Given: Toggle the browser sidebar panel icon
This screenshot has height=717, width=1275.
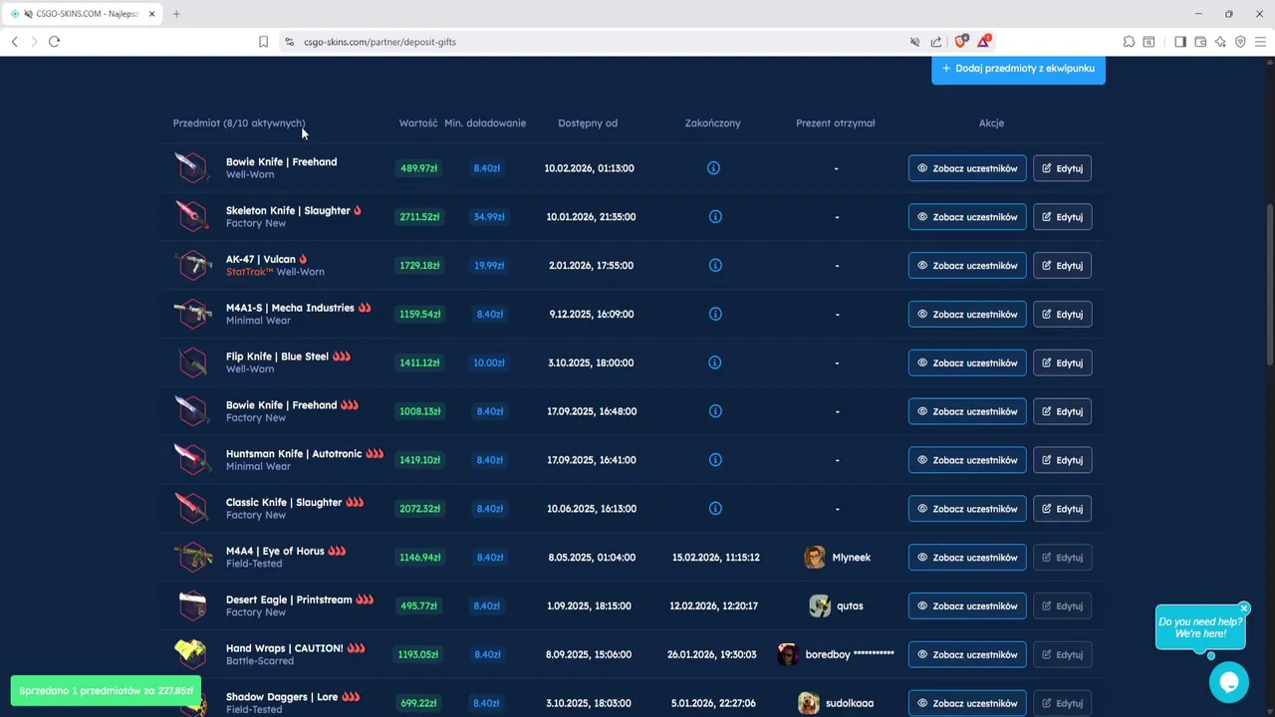Looking at the screenshot, I should point(1180,42).
